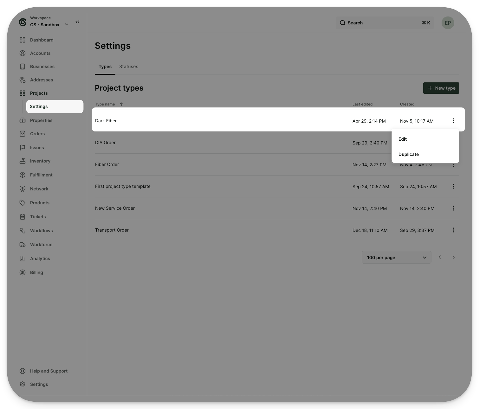Open the three-dot menu for First project type template
This screenshot has height=409, width=479.
(453, 186)
